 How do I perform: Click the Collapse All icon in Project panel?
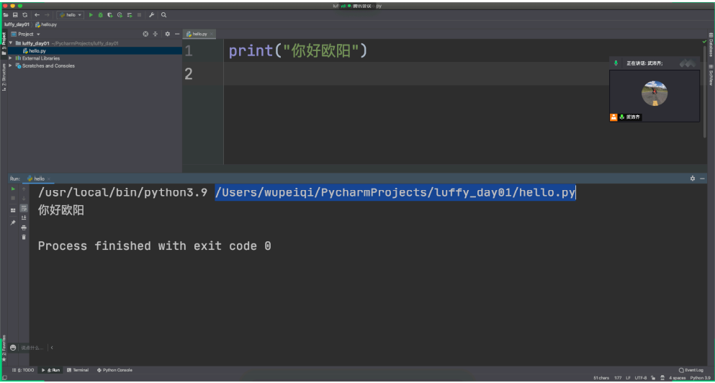(x=155, y=35)
